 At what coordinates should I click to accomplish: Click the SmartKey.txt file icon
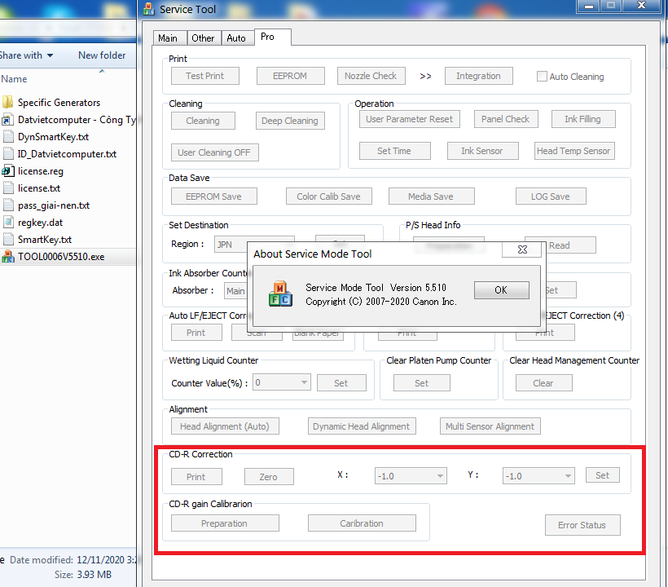point(8,239)
